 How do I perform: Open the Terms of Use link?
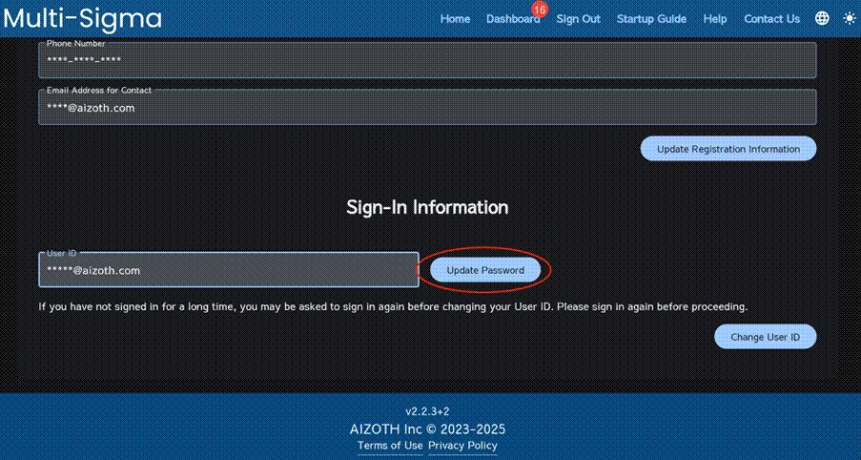(x=390, y=446)
